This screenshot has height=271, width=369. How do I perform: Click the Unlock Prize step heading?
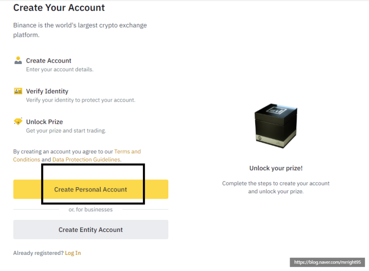(x=44, y=121)
